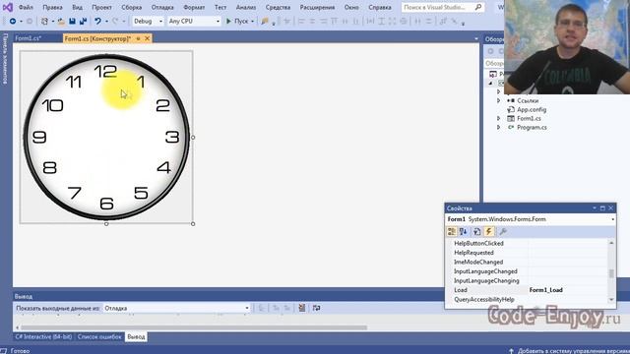Screen dimensions: 630x354
Task: Switch to the Список ошибок tab
Action: 99,336
